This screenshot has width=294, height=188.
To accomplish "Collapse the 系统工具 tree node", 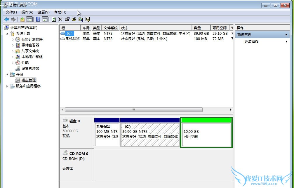I will point(7,34).
